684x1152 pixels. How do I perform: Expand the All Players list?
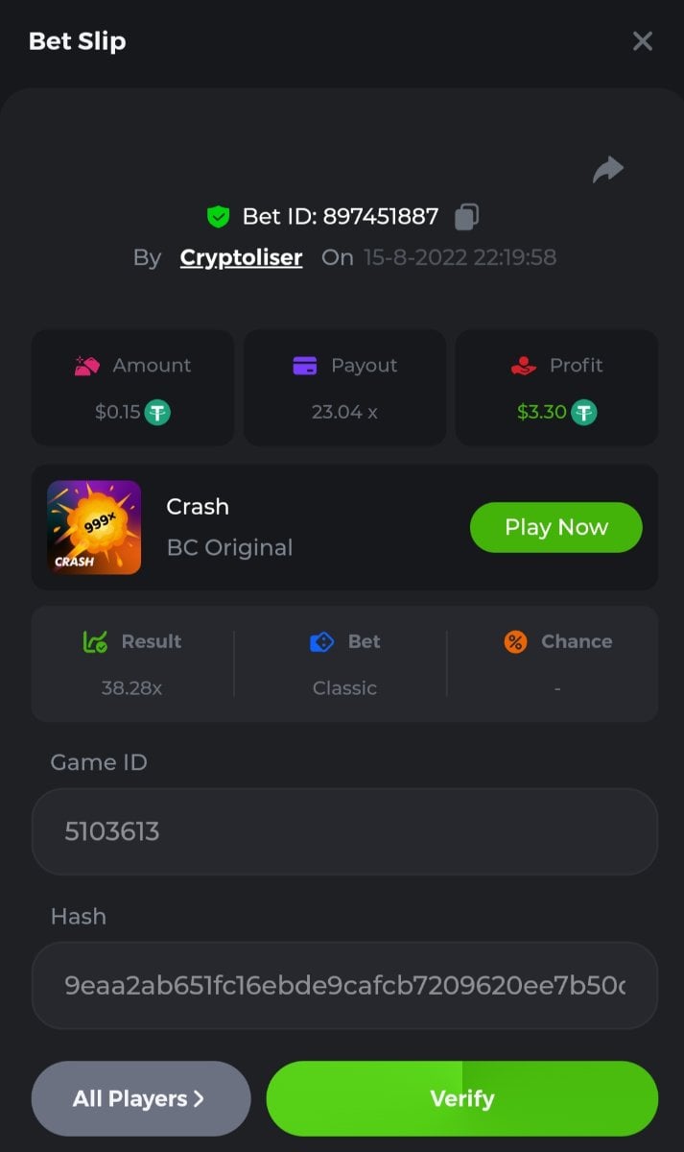[140, 1098]
